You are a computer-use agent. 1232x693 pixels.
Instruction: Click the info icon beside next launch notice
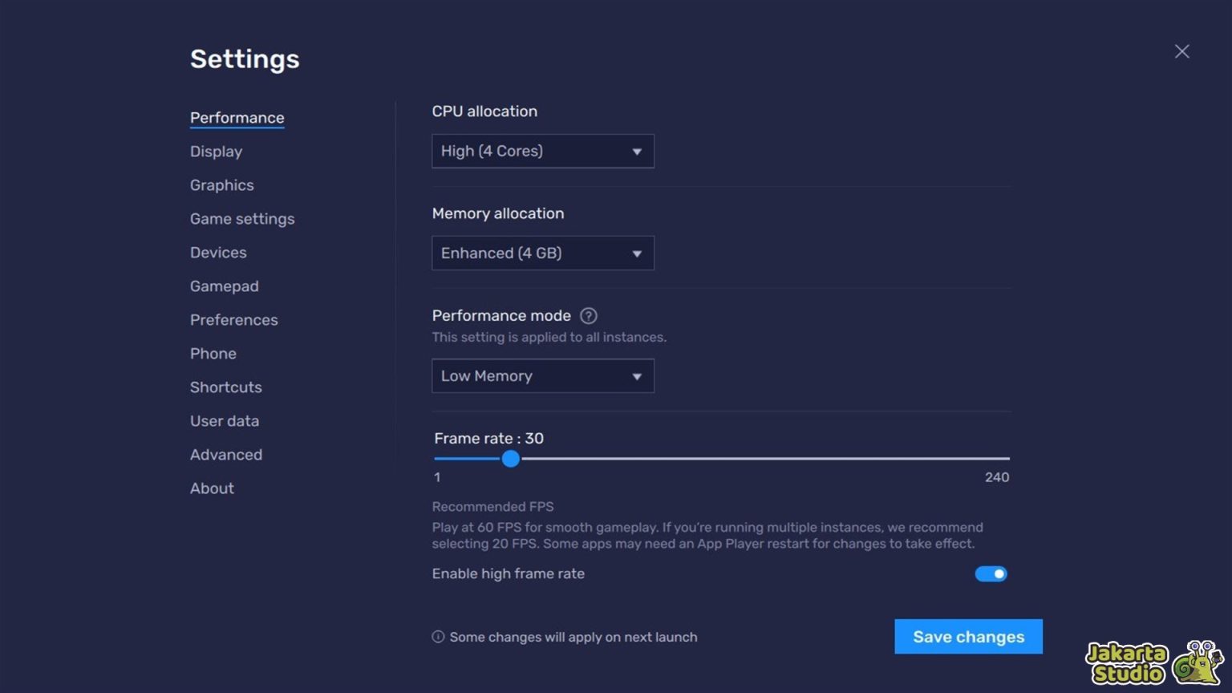[x=438, y=636]
